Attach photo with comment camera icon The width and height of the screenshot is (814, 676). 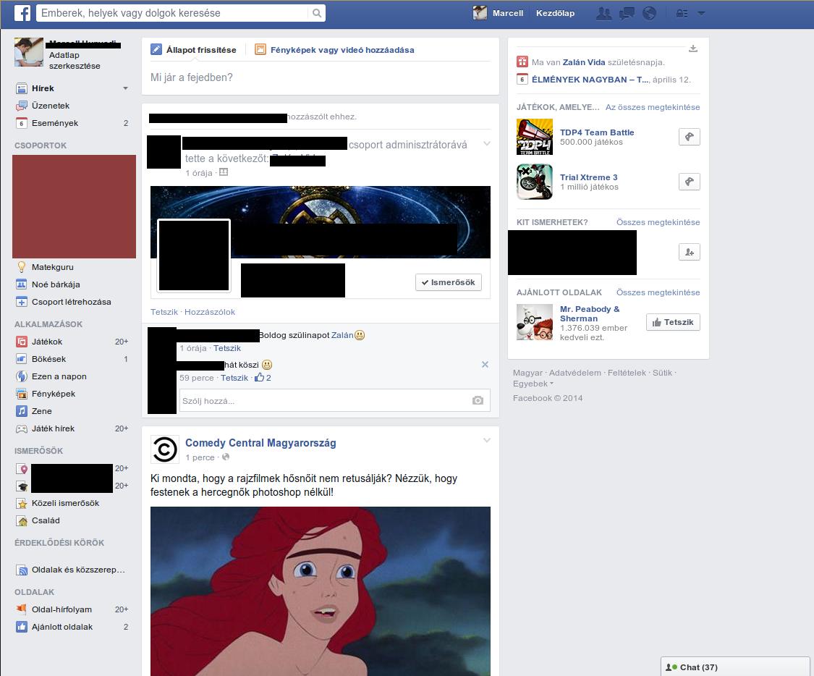(x=478, y=401)
